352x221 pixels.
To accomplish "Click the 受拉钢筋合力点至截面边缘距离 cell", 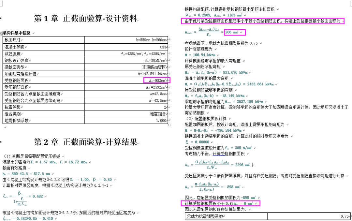I will [44, 94].
